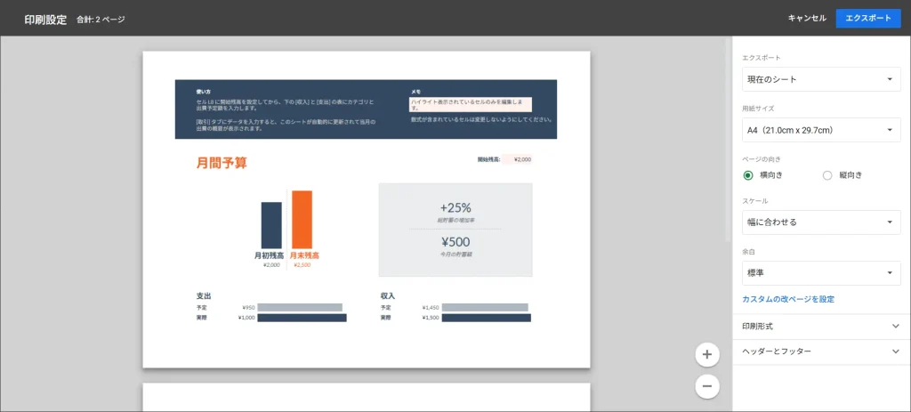Click the second page preview below

(x=366, y=398)
